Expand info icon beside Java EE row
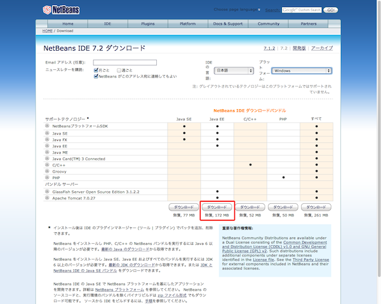 (x=47, y=146)
